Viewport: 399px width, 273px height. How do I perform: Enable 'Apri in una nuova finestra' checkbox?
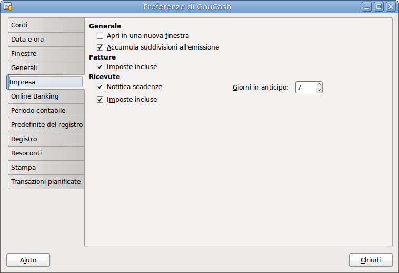click(100, 36)
